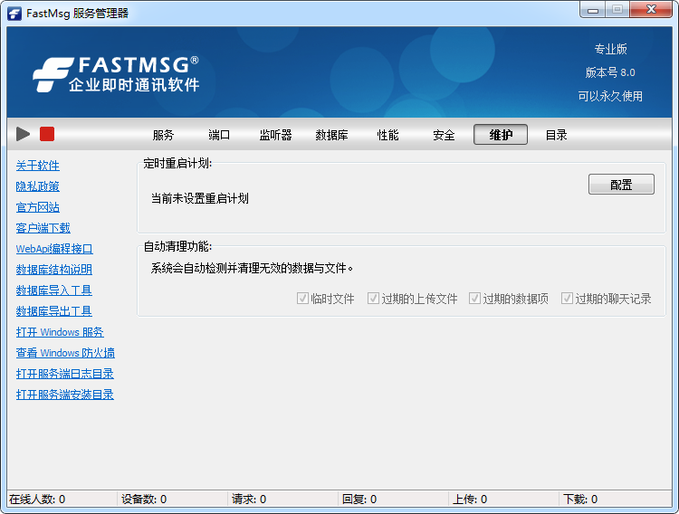Close the FastMsg 服务管理器 window
Image resolution: width=679 pixels, height=514 pixels.
(651, 10)
